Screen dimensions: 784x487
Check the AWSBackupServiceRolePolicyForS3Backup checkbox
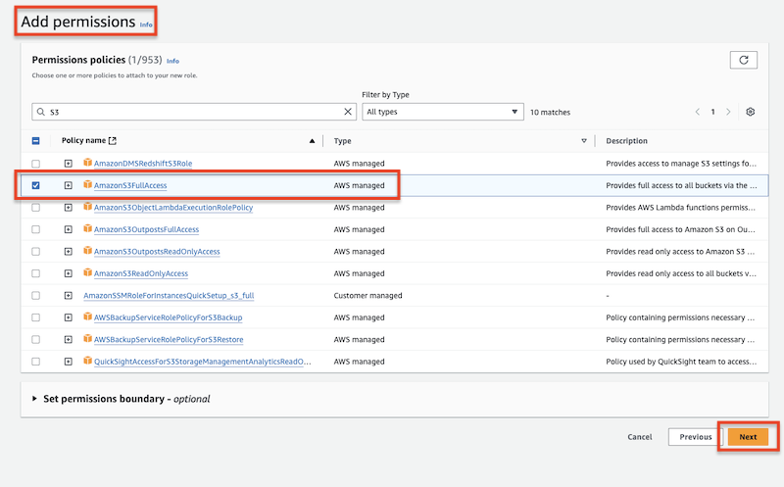coord(35,317)
